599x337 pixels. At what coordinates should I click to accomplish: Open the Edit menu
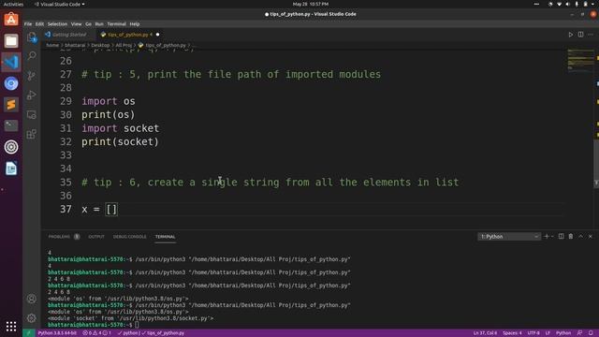coord(39,24)
